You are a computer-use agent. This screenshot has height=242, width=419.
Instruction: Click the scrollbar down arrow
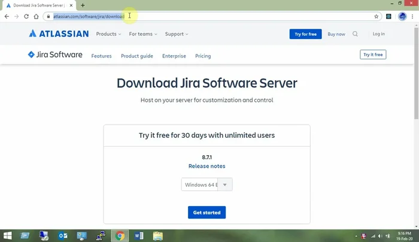[x=417, y=226]
